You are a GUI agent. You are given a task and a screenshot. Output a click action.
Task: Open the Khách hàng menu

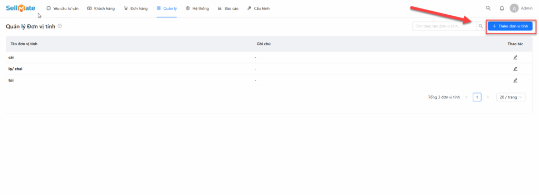(101, 8)
